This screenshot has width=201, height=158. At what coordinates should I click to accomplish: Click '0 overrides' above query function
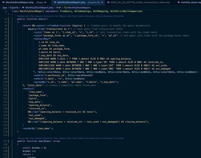tap(119, 16)
